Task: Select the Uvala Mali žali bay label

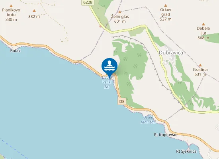Action: pyautogui.click(x=148, y=120)
